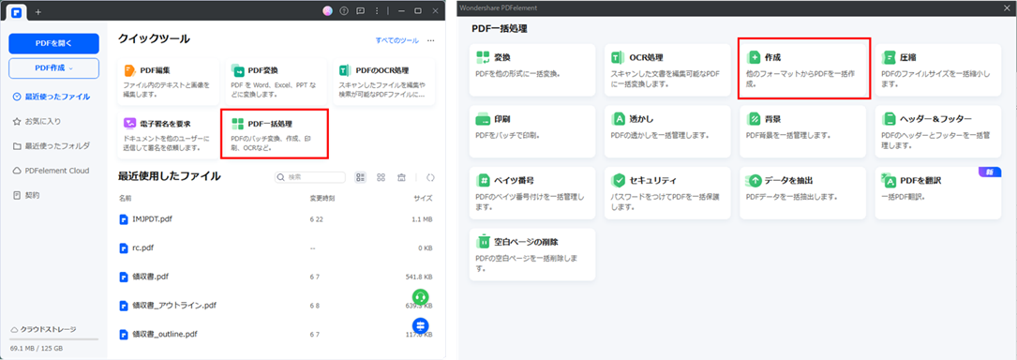
Task: Click the PDF一括処理 grid icon
Action: [237, 123]
